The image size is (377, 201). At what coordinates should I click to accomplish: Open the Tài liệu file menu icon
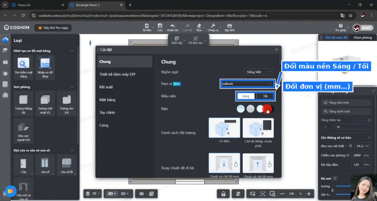pos(147,26)
